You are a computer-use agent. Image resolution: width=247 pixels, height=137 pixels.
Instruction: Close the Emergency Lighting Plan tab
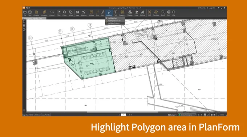click(44, 18)
